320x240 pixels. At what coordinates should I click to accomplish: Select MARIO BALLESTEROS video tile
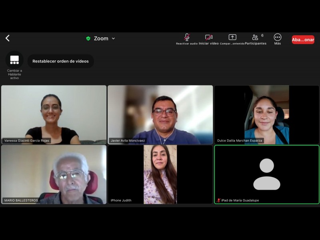pos(54,174)
